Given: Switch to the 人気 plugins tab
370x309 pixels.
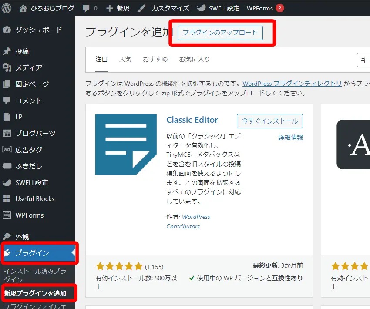Looking at the screenshot, I should (125, 60).
